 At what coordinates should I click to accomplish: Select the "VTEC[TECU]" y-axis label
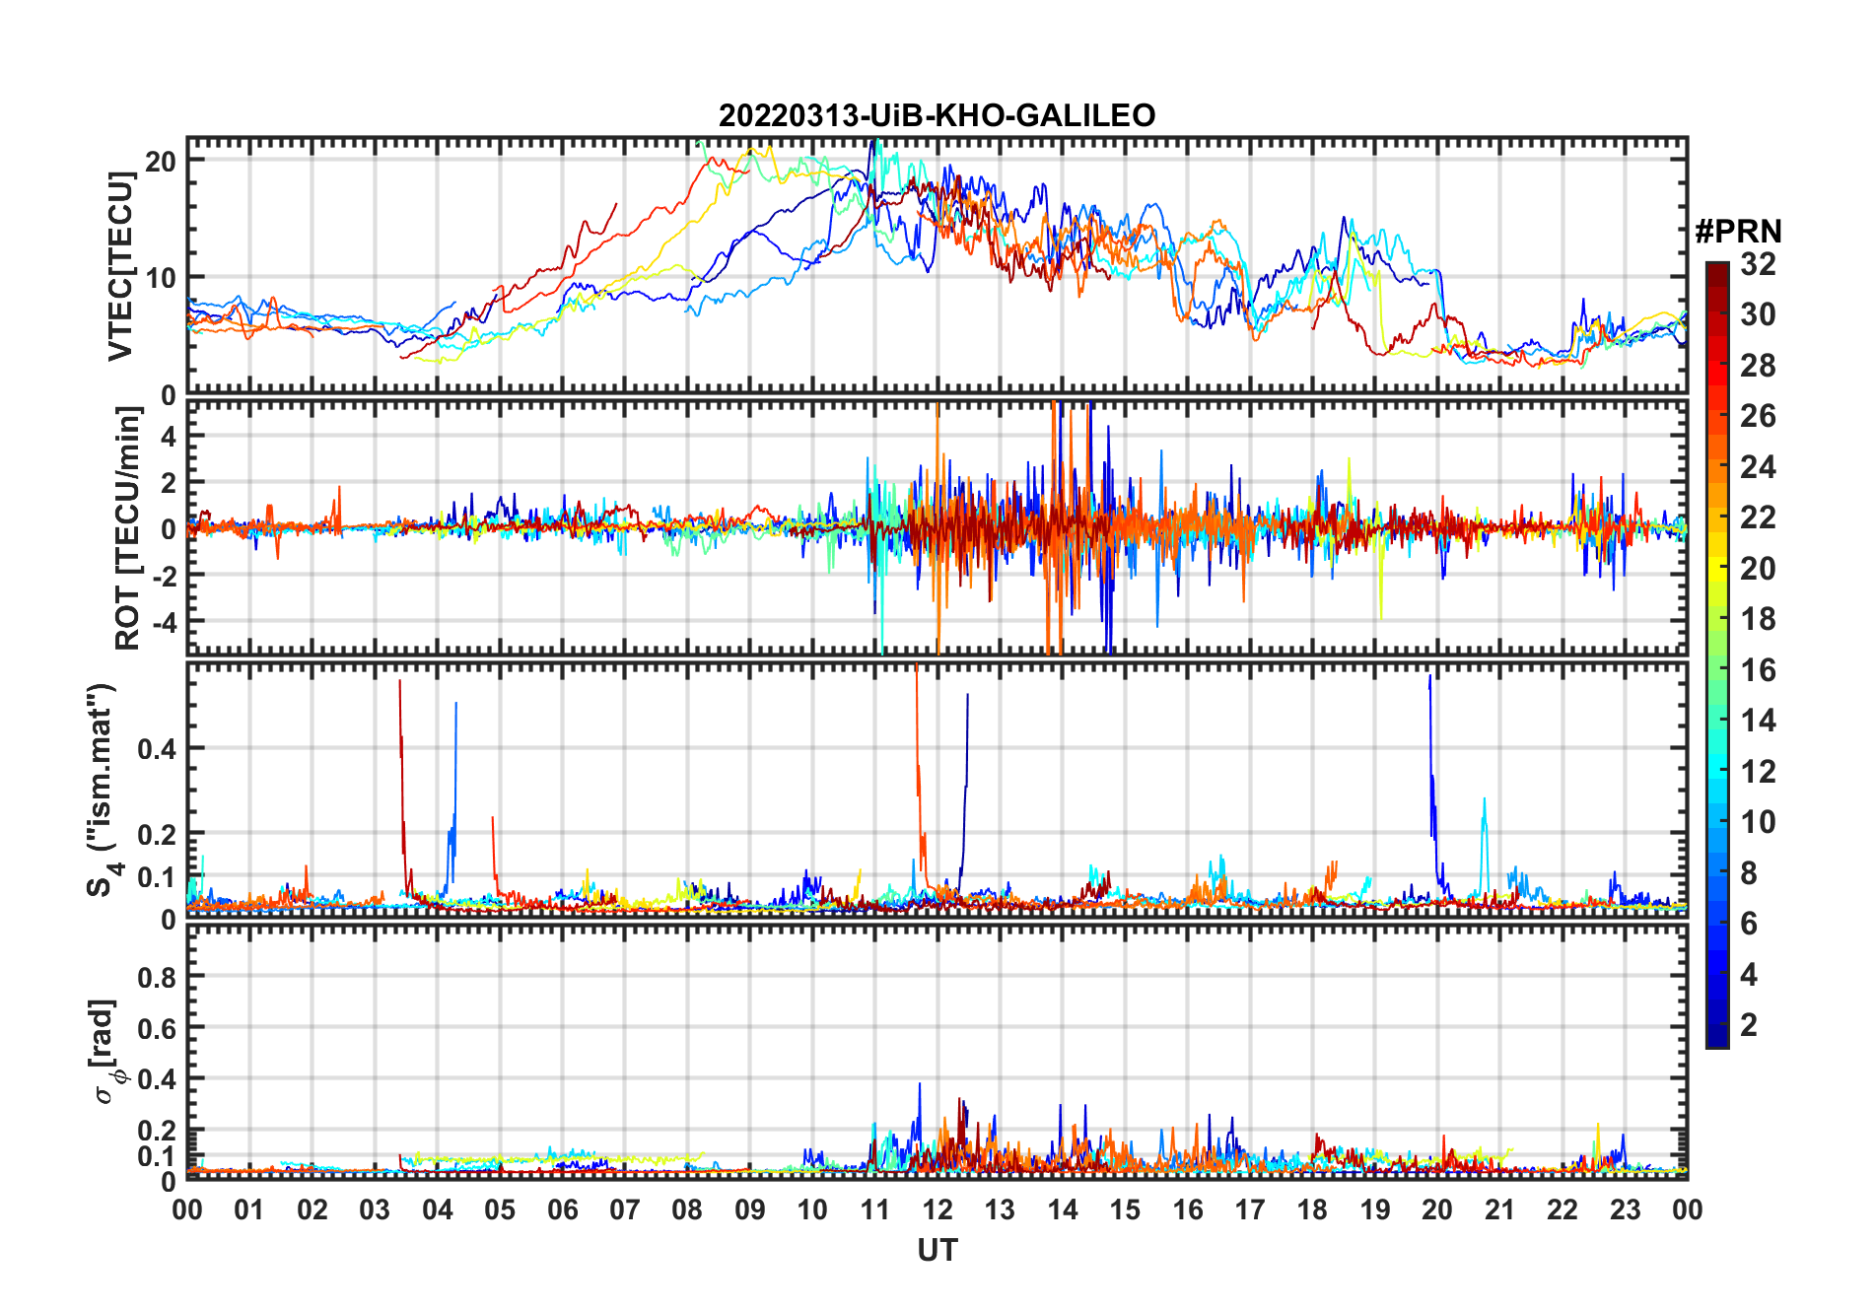(x=121, y=266)
